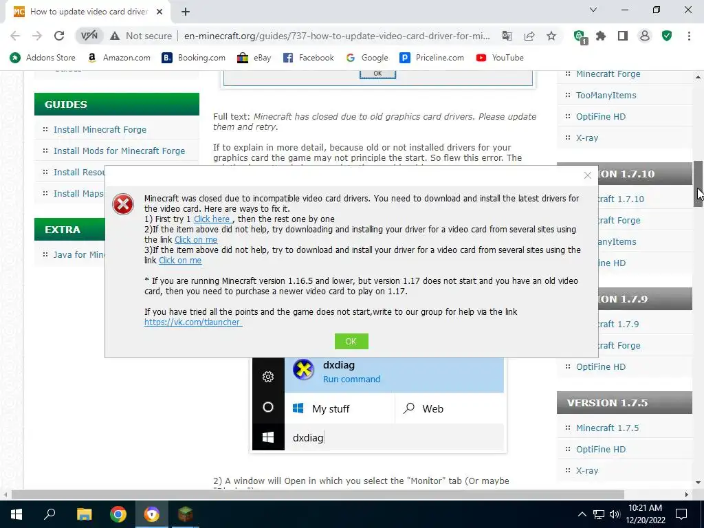Click the address bar URL
This screenshot has height=528, width=704.
point(337,36)
